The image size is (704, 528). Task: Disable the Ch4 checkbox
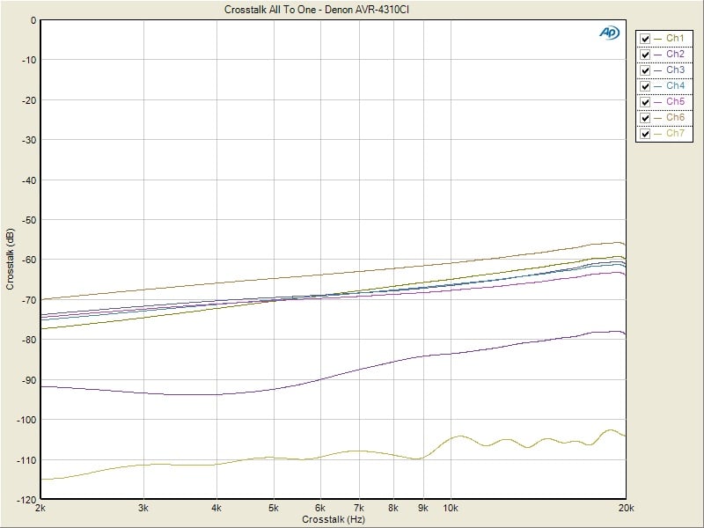click(x=645, y=86)
